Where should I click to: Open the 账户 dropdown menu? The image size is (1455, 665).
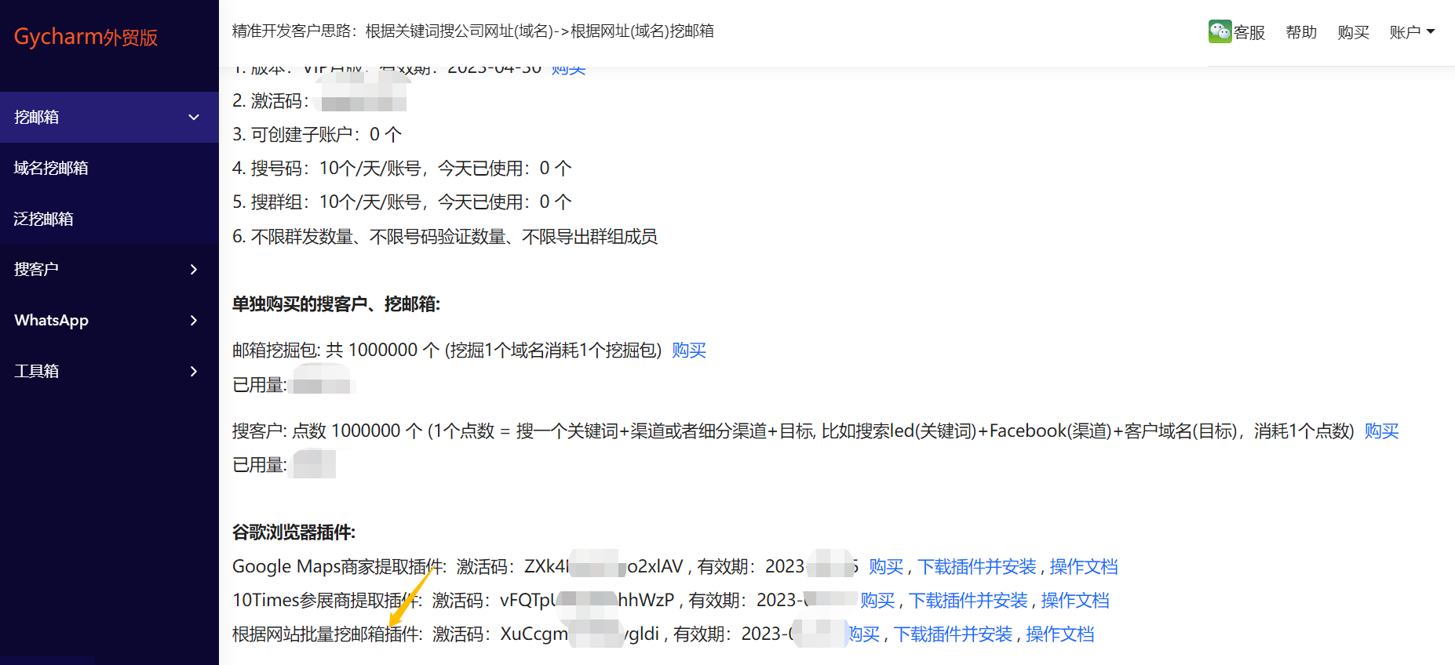point(1411,32)
